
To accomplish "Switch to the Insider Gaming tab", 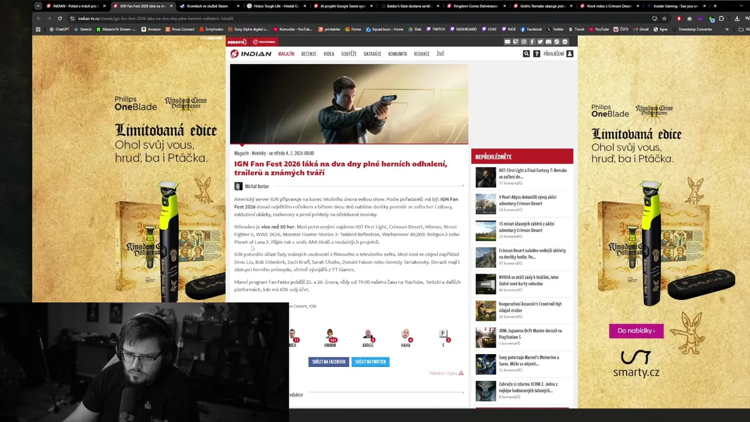I will (x=675, y=6).
